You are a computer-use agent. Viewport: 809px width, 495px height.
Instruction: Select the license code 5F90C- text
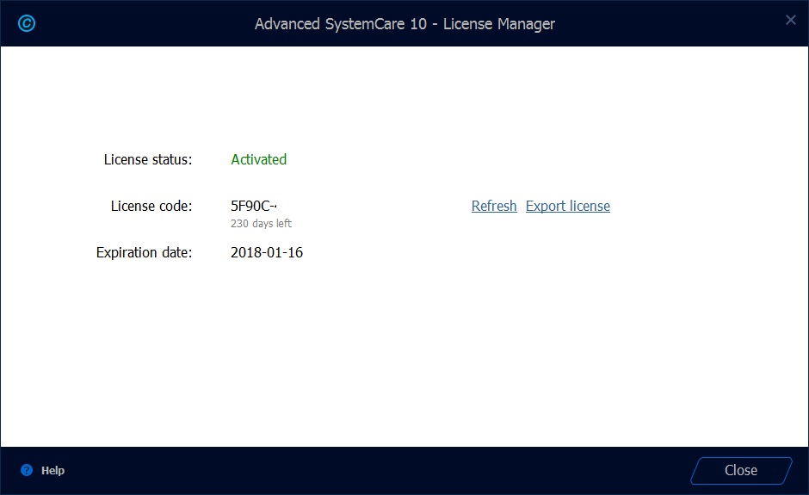[253, 206]
